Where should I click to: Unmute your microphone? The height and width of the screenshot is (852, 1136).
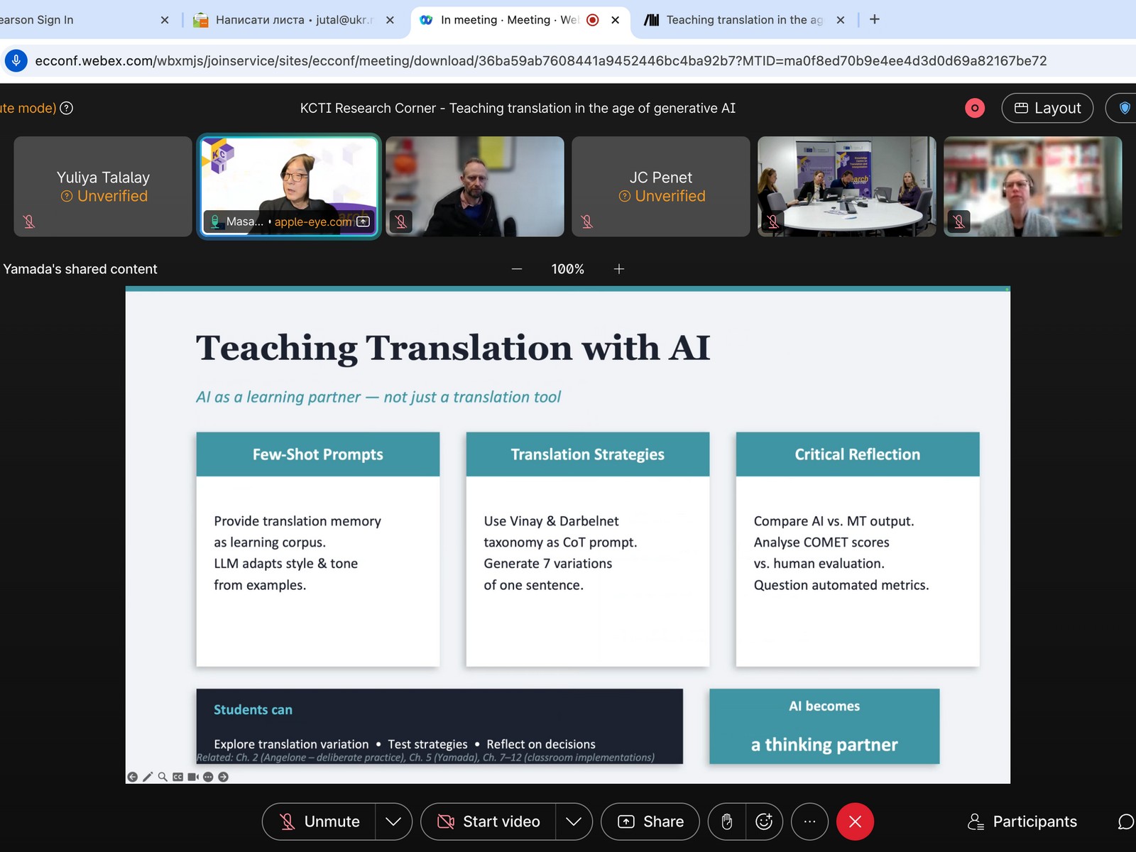tap(319, 821)
